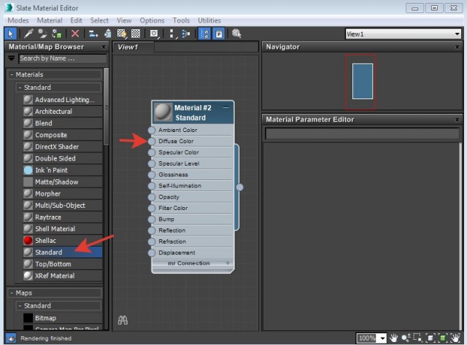
Task: Expand mr Connection plus on node
Action: (228, 263)
